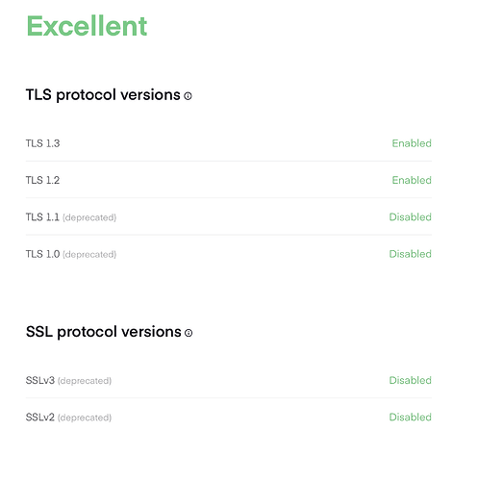Click the Excellent rating heading
This screenshot has width=478, height=481.
point(87,26)
